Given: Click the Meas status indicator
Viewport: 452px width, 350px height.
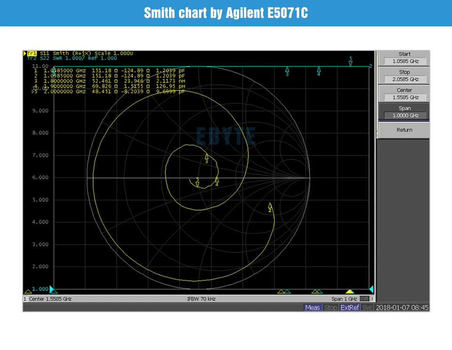Looking at the screenshot, I should [313, 308].
